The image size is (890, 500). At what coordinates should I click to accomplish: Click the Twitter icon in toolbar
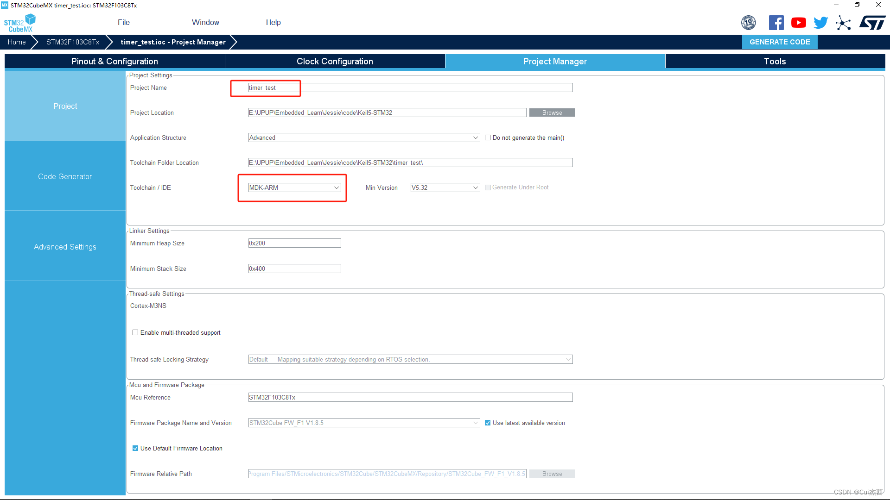coord(821,23)
